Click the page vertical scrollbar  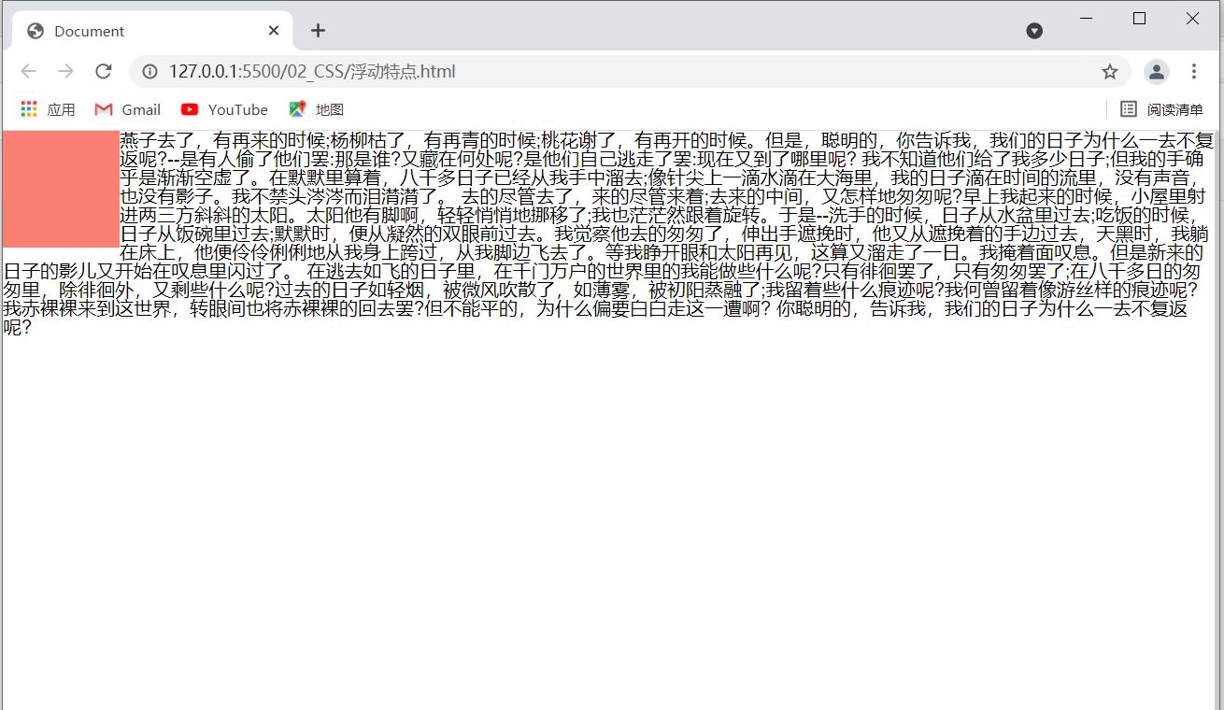1218,420
